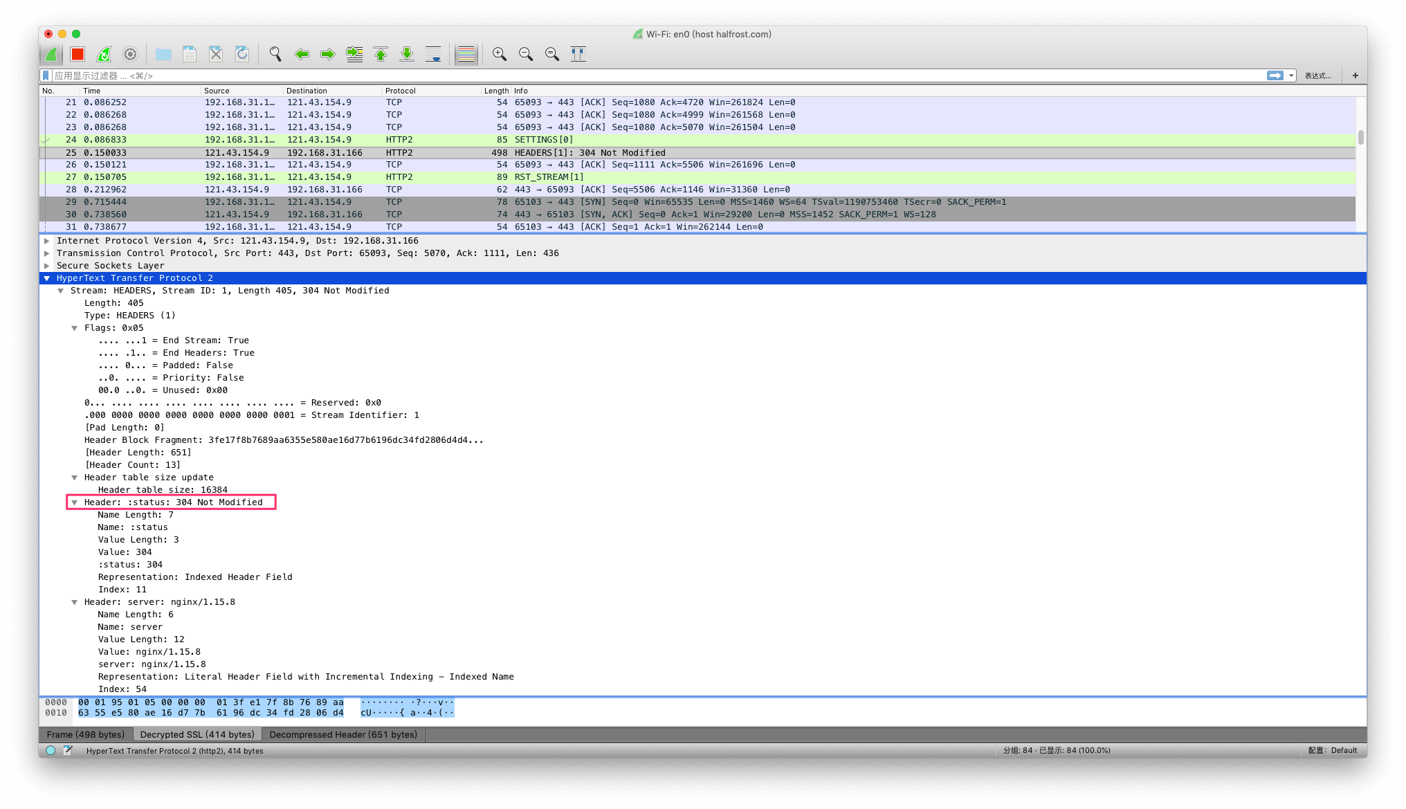Open the 表达式 expression builder
Viewport: 1406px width, 809px height.
click(1317, 75)
